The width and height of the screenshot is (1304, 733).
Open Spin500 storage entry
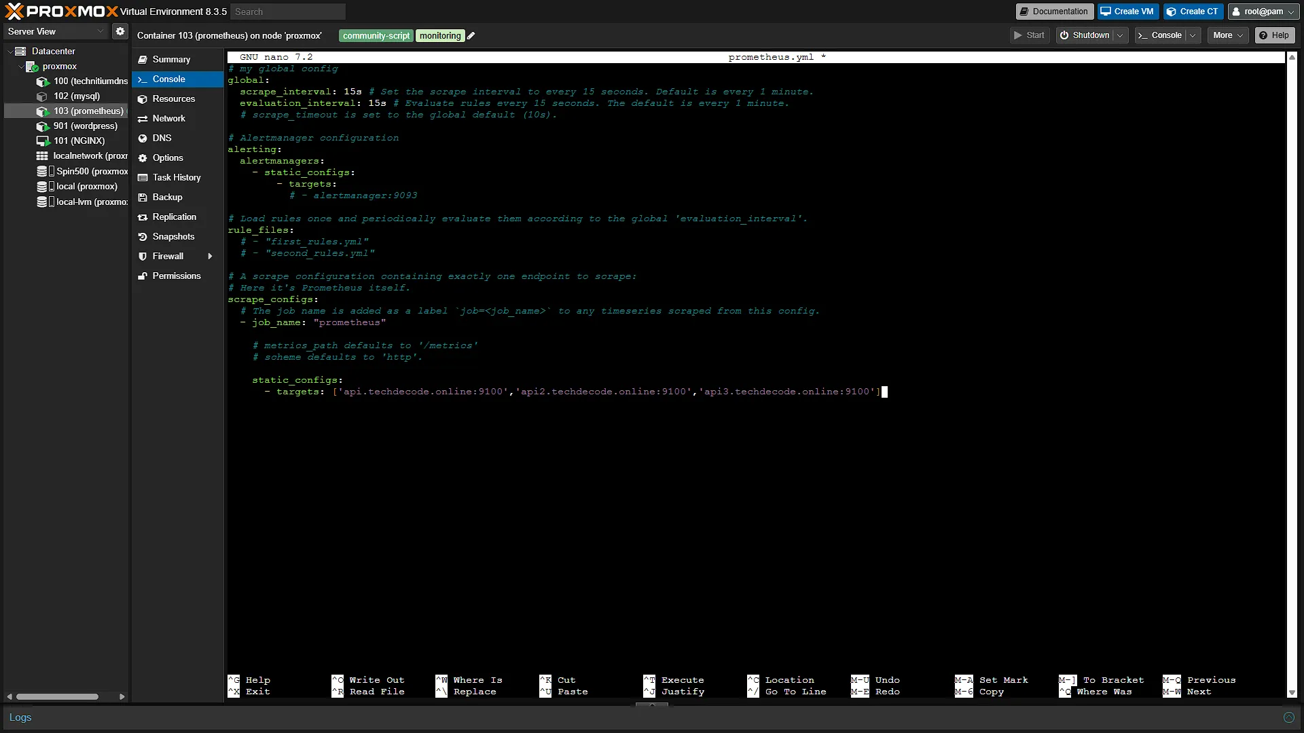tap(82, 172)
